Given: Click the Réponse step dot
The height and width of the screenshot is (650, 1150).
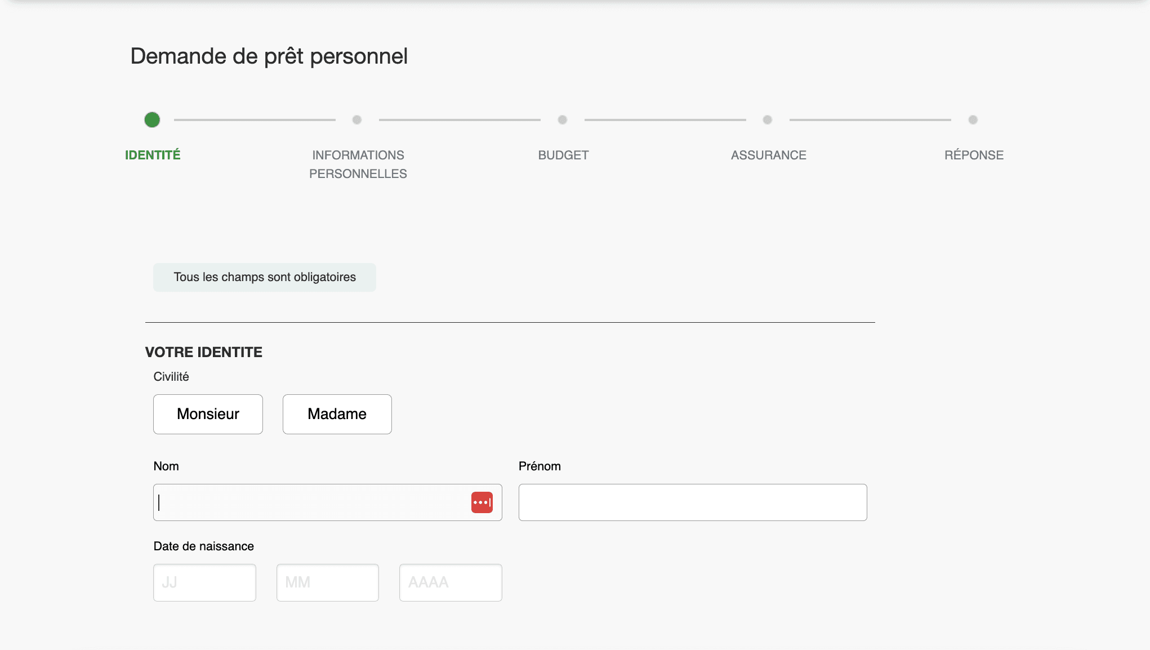Looking at the screenshot, I should (973, 120).
